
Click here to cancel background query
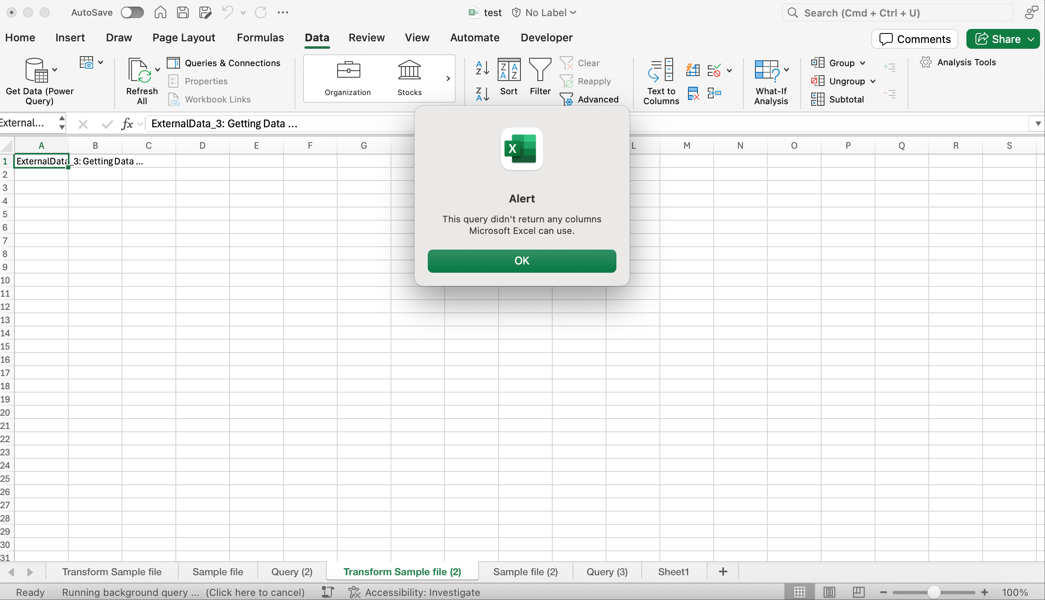coord(255,592)
